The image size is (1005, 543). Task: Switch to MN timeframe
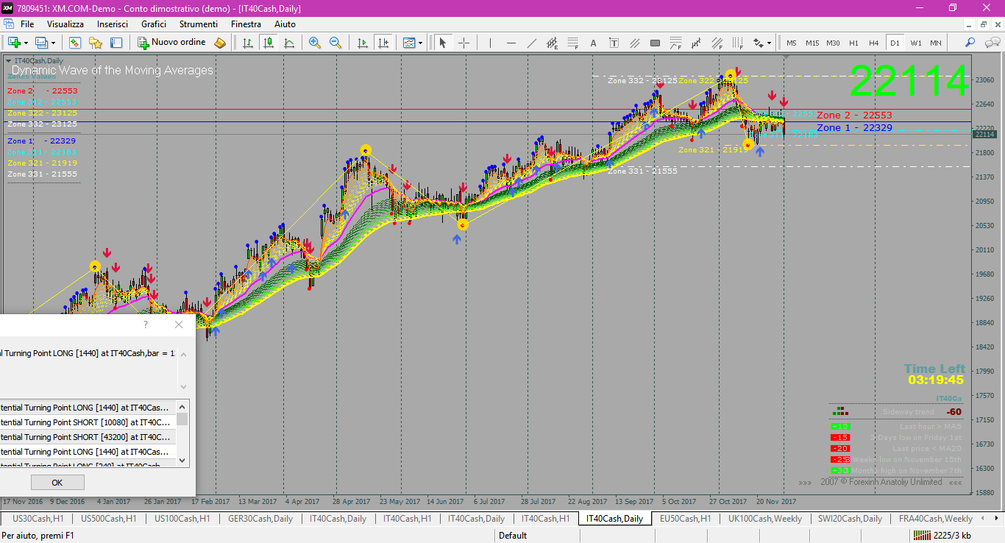point(936,43)
